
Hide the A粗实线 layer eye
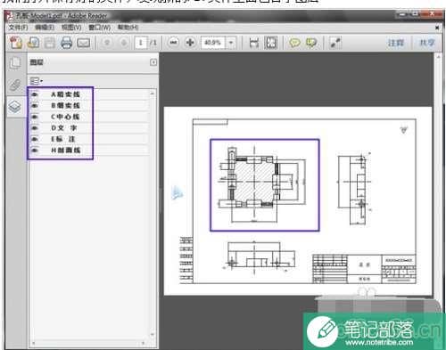point(35,94)
